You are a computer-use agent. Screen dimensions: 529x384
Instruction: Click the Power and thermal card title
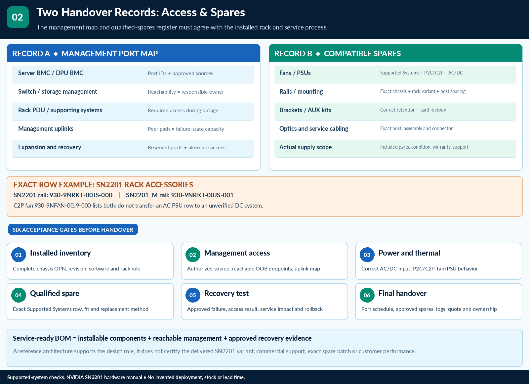pos(409,253)
